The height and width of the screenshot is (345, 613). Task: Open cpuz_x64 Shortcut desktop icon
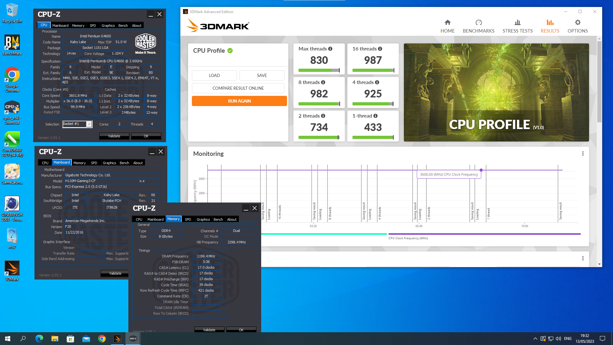[x=12, y=113]
